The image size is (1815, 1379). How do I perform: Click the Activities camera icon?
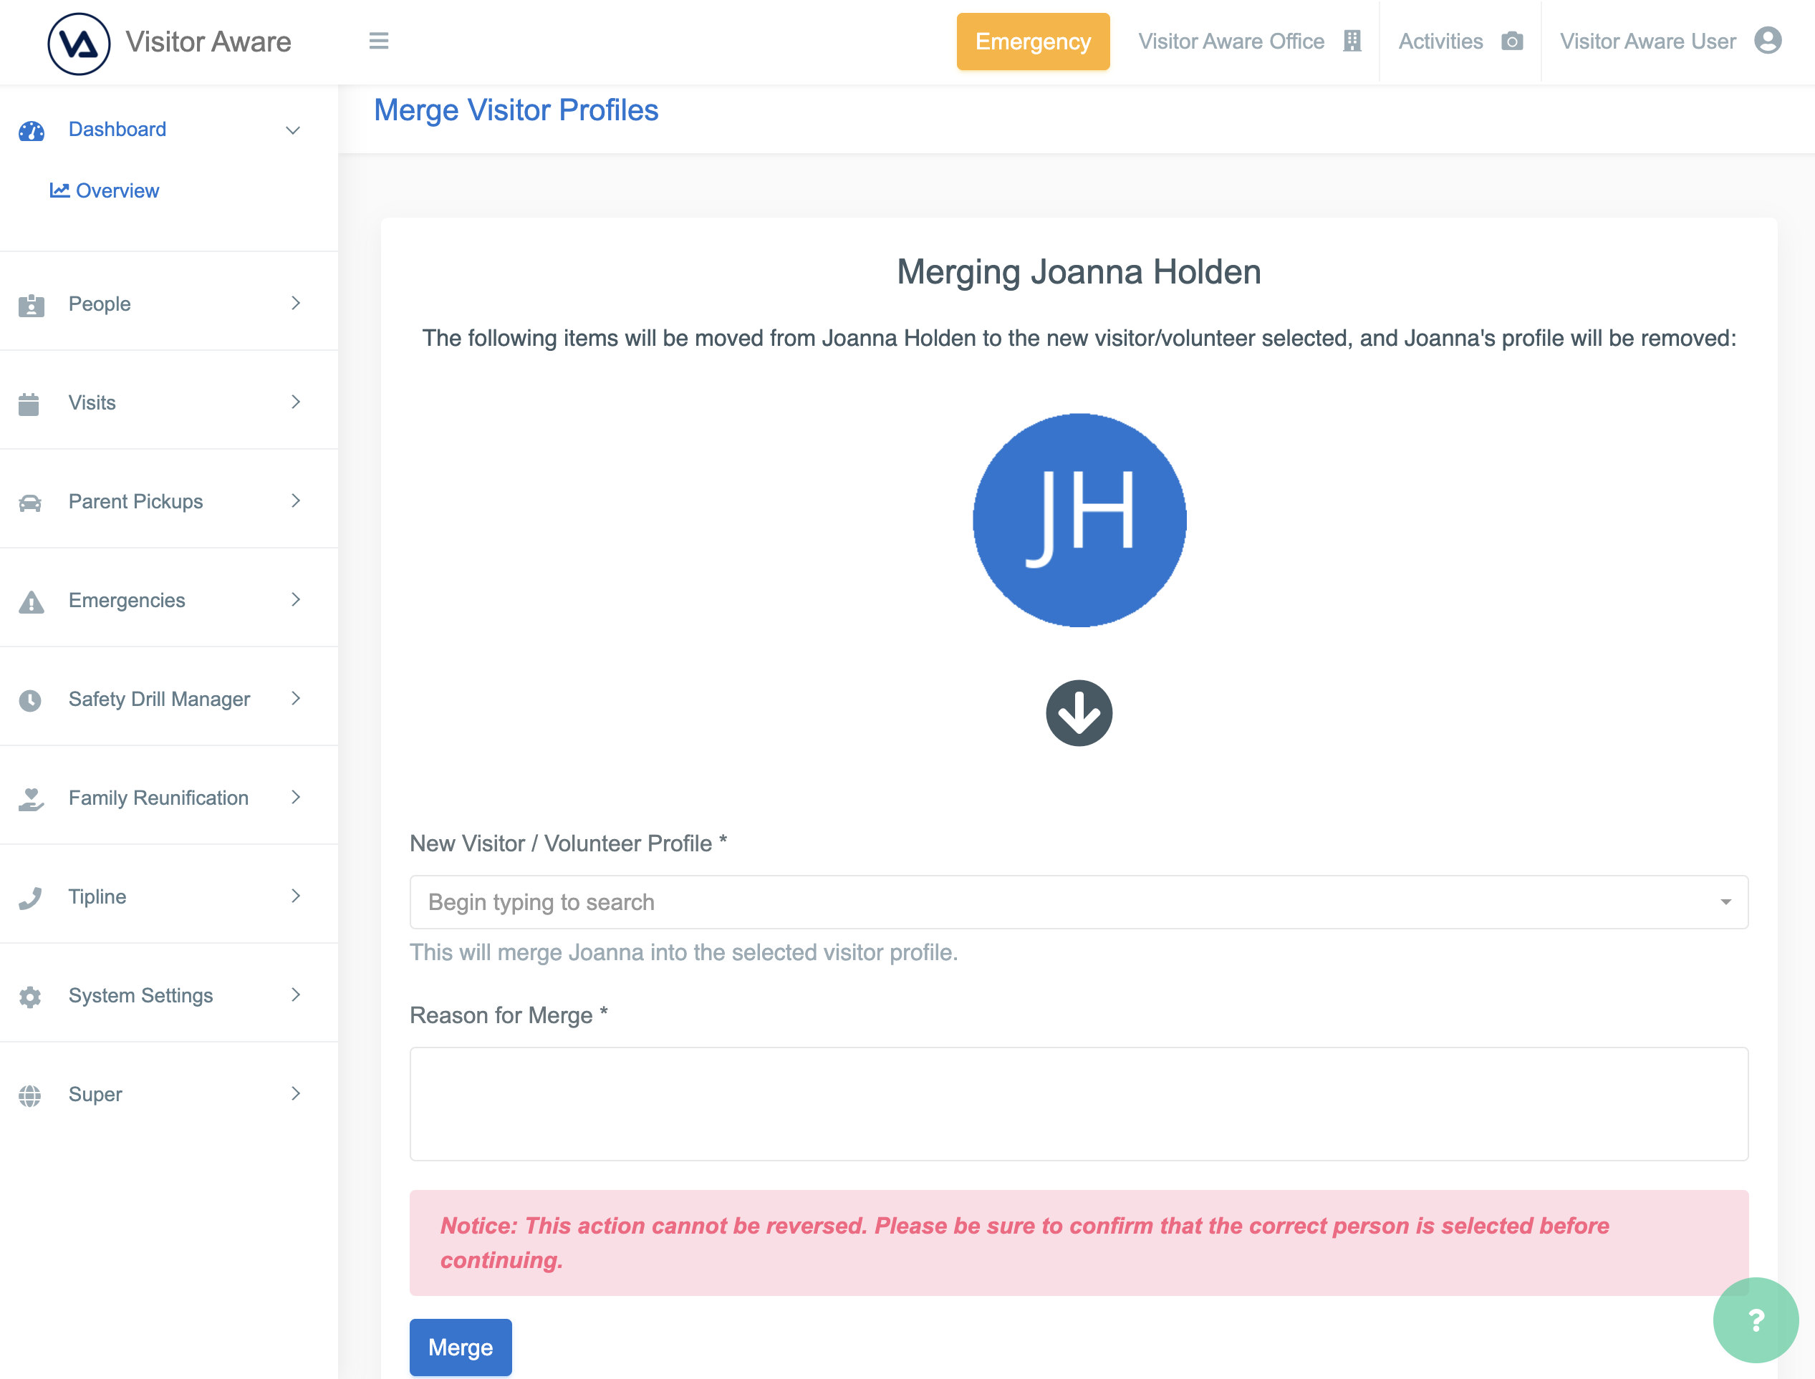1512,41
